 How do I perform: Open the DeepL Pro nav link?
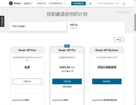pos(41,3)
